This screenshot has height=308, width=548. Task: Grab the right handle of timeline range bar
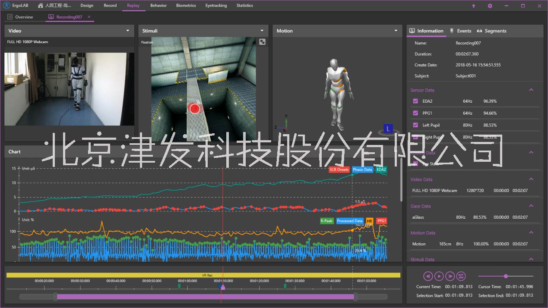coord(355,296)
